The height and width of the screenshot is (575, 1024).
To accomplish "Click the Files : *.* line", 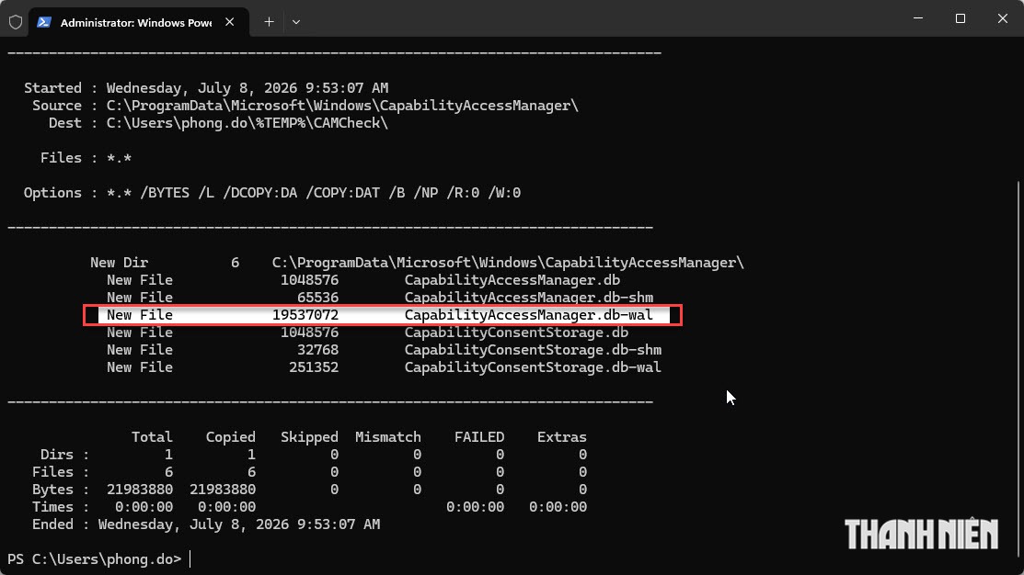I will (86, 158).
